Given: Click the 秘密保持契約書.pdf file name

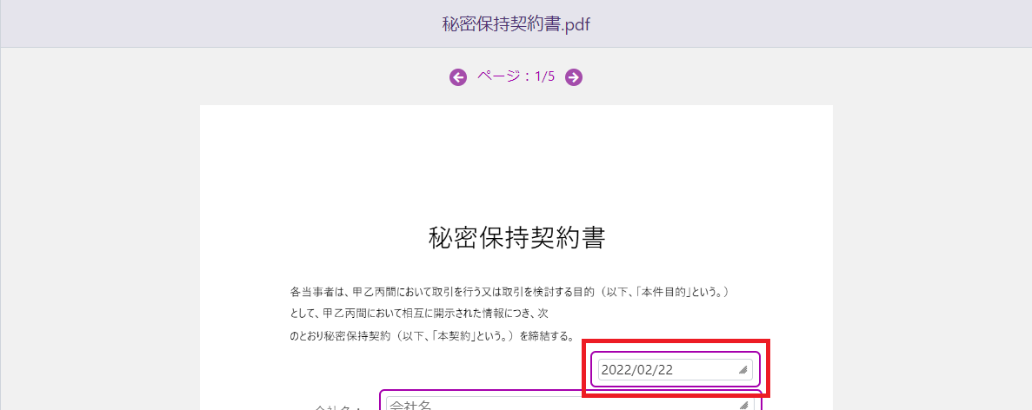Looking at the screenshot, I should click(x=516, y=24).
